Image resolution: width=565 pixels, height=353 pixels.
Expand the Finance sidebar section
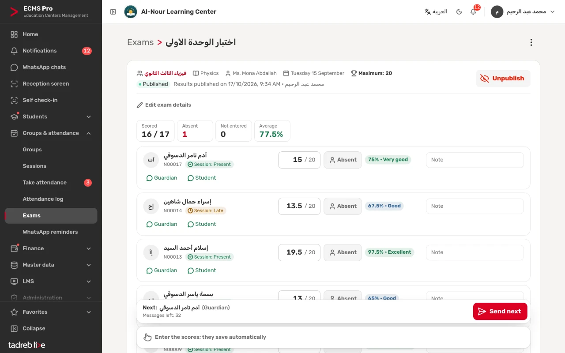coord(51,248)
